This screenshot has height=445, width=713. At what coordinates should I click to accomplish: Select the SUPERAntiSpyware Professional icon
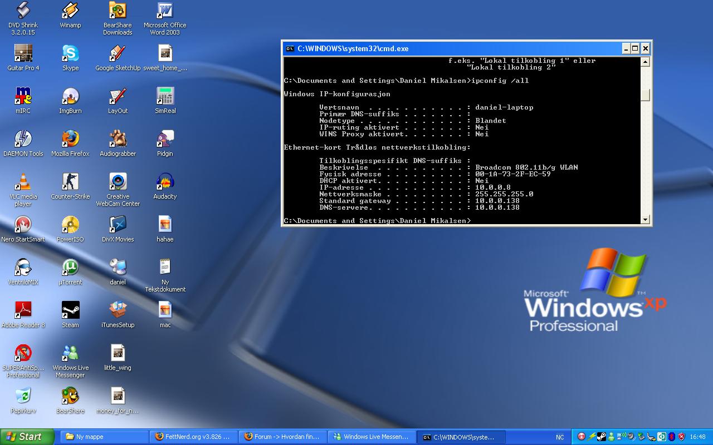click(x=23, y=361)
